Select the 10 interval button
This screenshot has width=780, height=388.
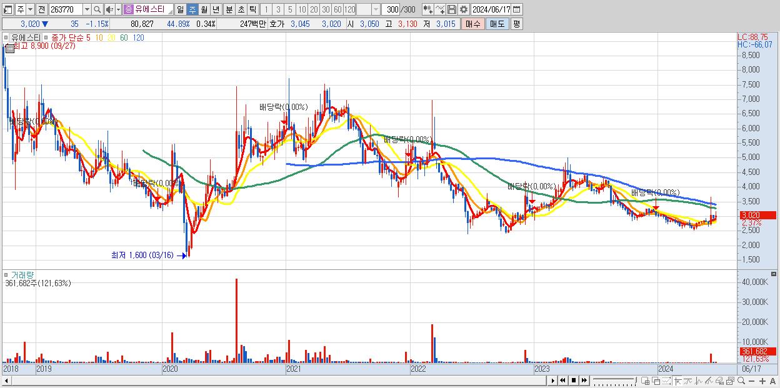tap(302, 9)
